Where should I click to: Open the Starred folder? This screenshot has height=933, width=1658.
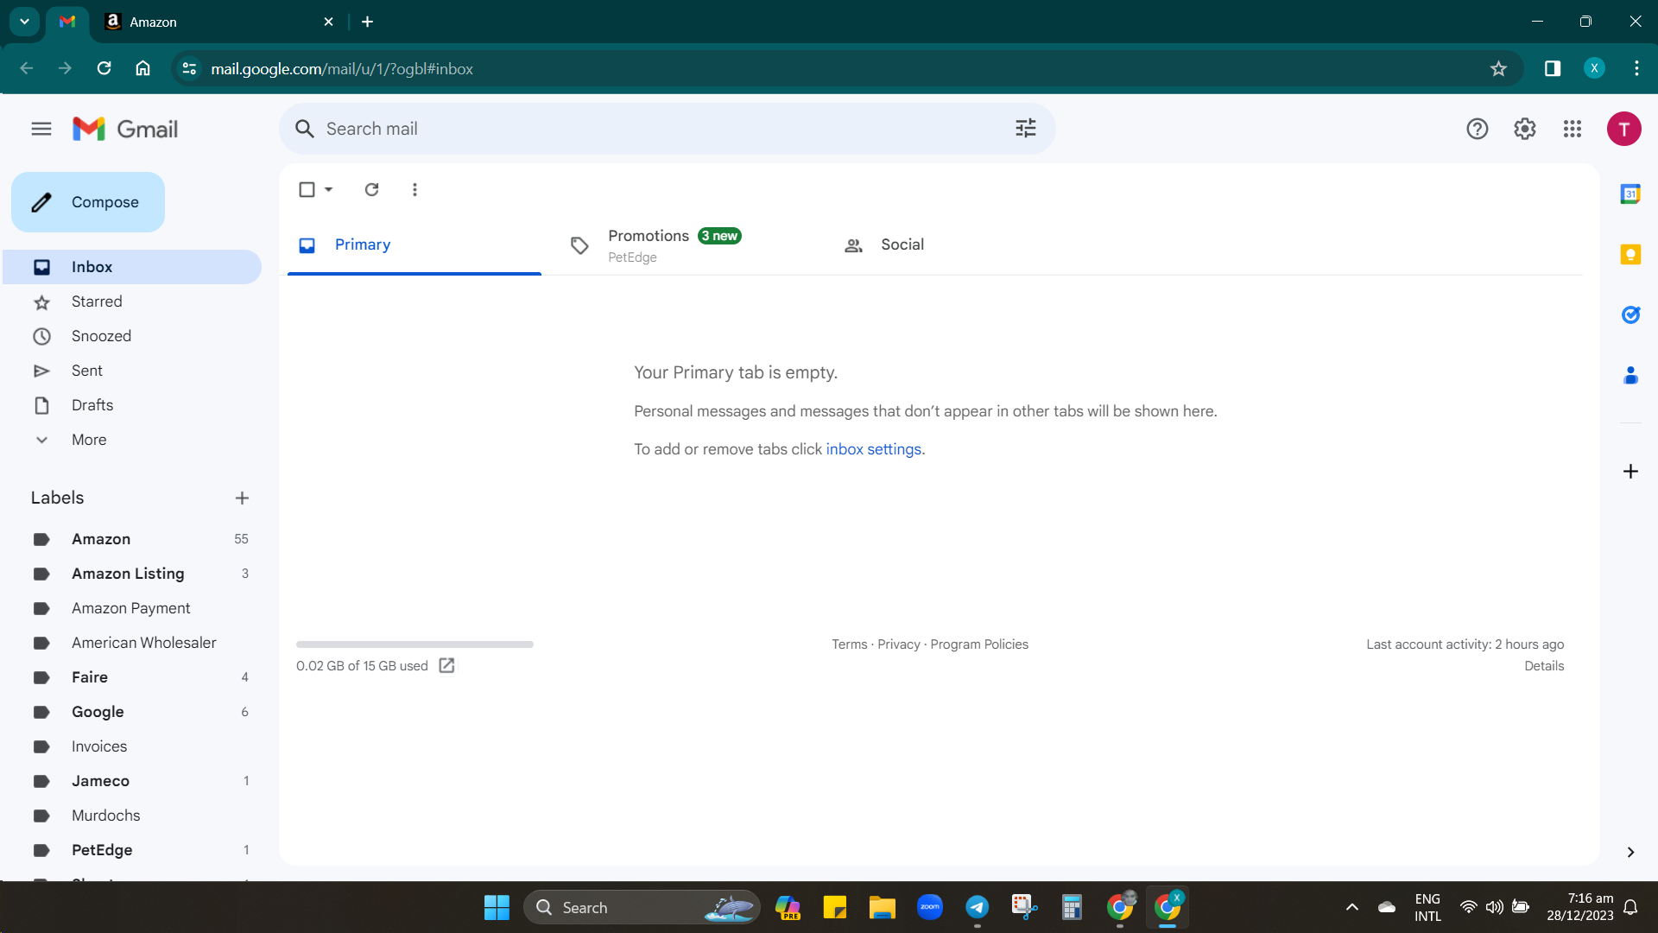(132, 301)
